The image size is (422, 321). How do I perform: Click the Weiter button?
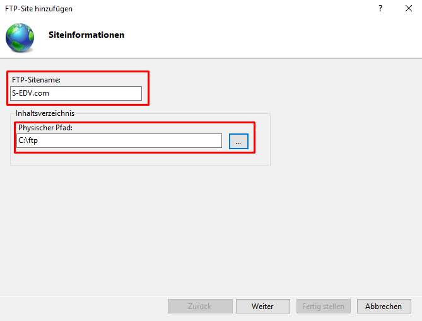point(263,307)
